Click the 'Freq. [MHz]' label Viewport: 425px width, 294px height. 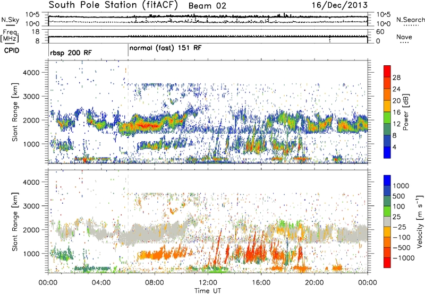[x=10, y=36]
